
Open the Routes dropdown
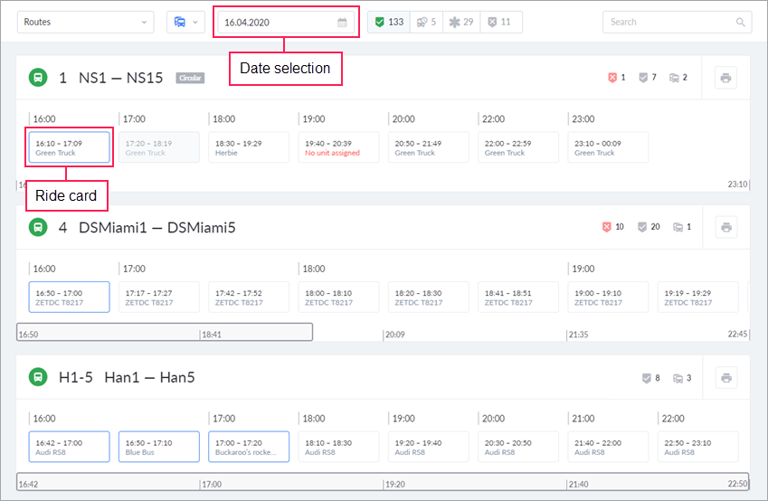86,22
